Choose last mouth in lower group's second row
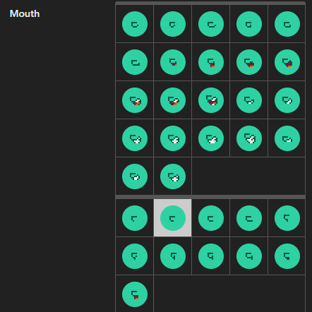Image resolution: width=312 pixels, height=312 pixels. tap(287, 256)
